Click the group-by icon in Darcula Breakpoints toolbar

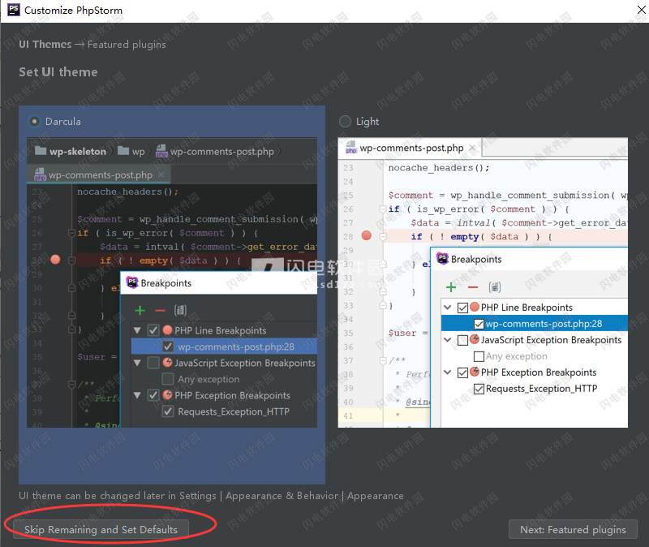point(180,310)
